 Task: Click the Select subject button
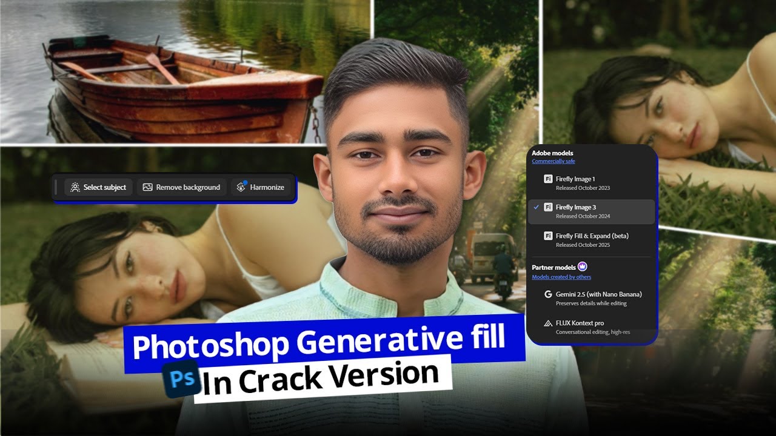pos(99,188)
